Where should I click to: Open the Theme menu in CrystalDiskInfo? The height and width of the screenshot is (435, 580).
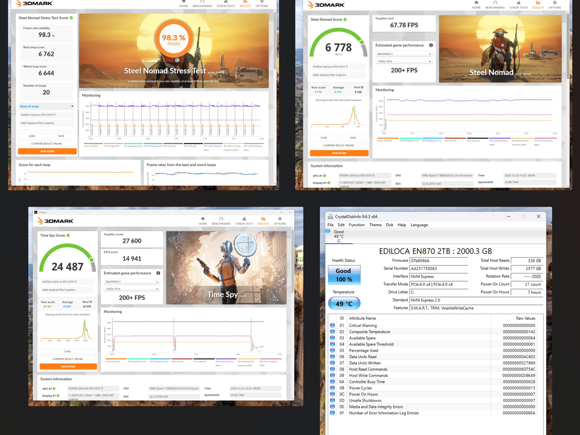click(375, 225)
